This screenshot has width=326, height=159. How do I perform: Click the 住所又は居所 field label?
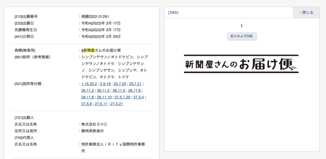[26, 131]
